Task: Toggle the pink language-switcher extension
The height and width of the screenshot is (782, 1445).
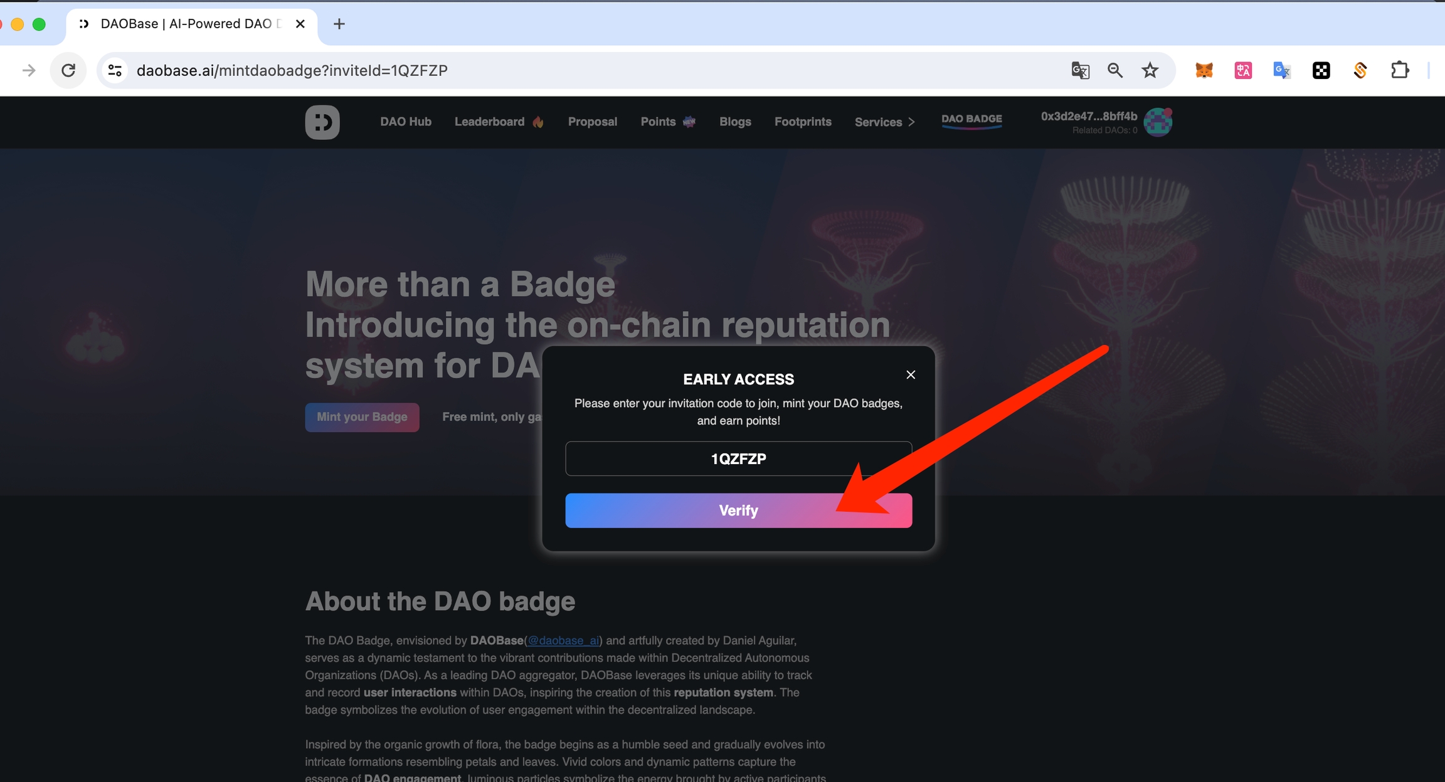Action: pos(1242,70)
